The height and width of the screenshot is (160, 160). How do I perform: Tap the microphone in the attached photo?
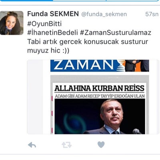[x=137, y=131]
